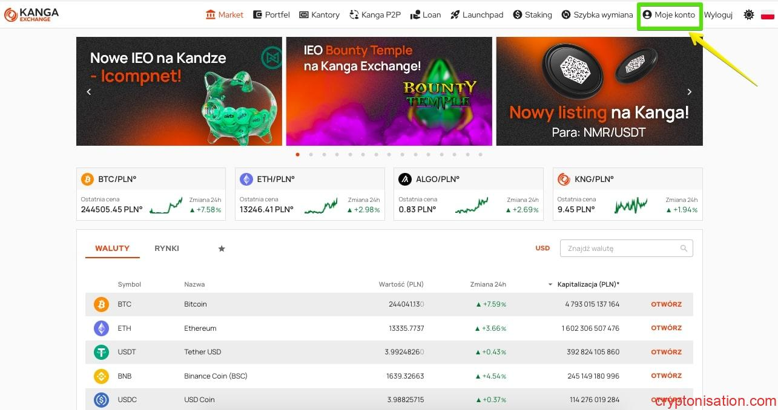Click the Ethereum coin icon in table
The width and height of the screenshot is (778, 410).
[101, 328]
